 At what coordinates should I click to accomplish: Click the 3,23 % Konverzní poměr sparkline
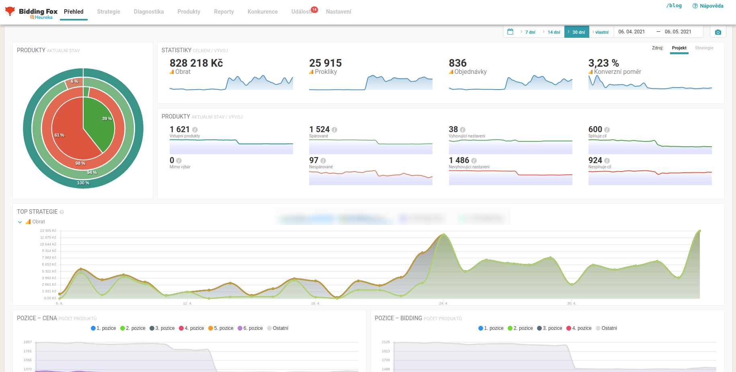coord(650,82)
